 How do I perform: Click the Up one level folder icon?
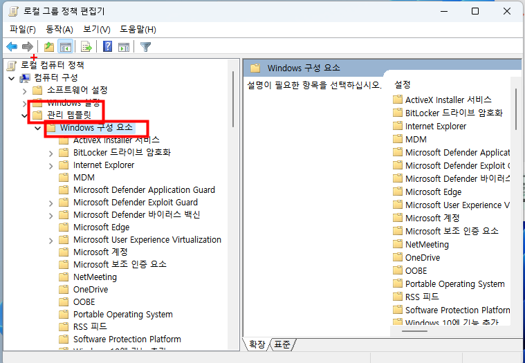coord(49,47)
